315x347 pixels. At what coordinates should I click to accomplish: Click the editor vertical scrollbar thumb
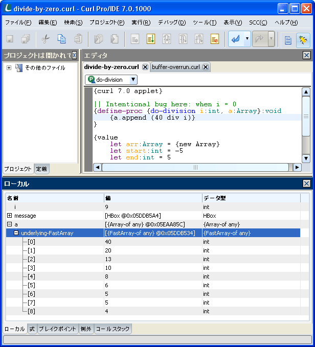306,116
